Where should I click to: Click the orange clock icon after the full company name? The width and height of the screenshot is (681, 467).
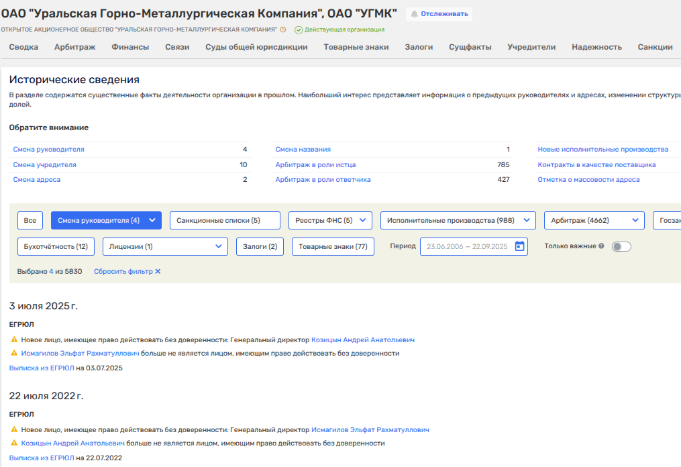tap(283, 30)
